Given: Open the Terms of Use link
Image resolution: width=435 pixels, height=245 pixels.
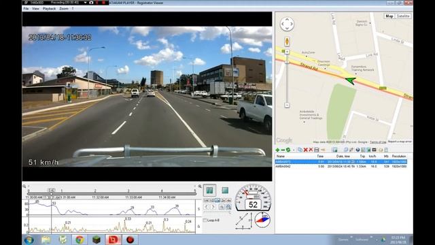Looking at the screenshot, I should (378, 142).
